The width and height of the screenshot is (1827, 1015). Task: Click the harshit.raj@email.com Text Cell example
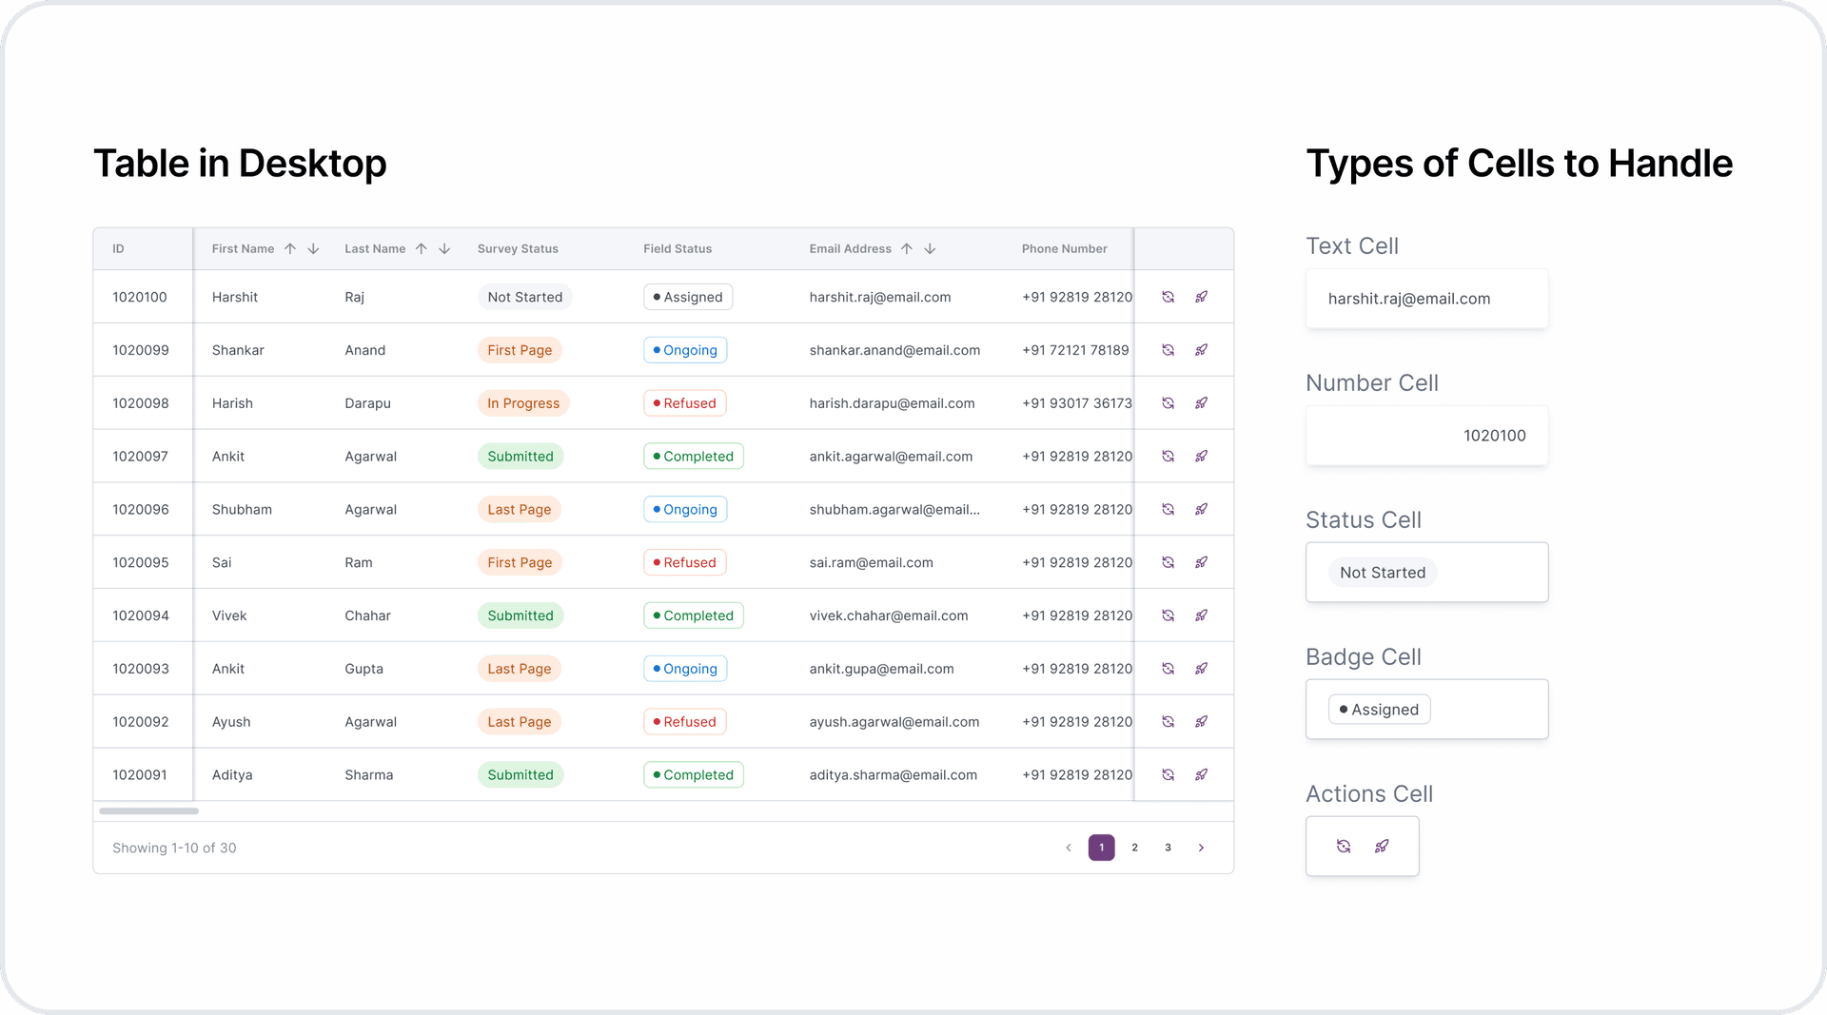tap(1408, 299)
